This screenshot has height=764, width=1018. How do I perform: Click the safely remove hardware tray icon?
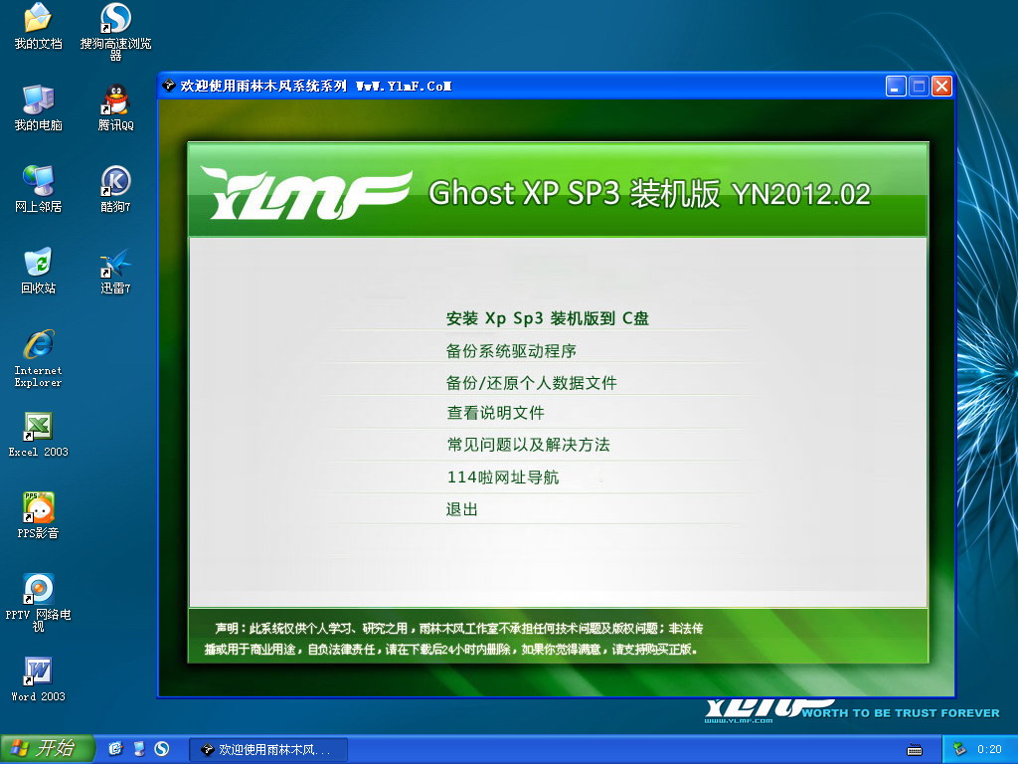click(959, 749)
